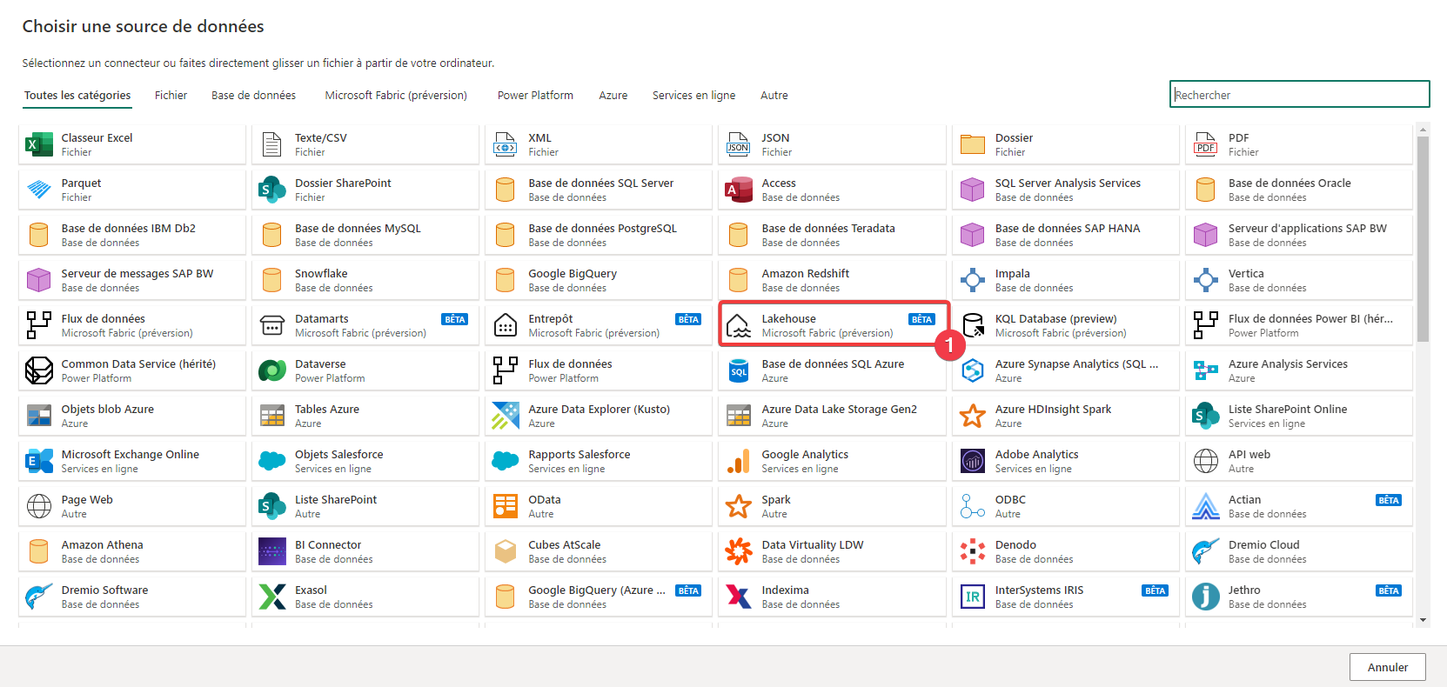
Task: Open the Services en ligne tab
Action: point(694,96)
